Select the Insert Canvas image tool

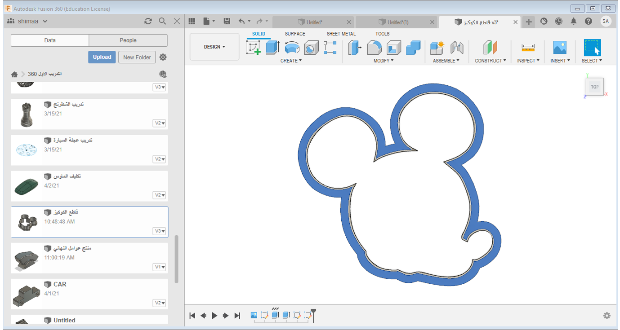[560, 48]
